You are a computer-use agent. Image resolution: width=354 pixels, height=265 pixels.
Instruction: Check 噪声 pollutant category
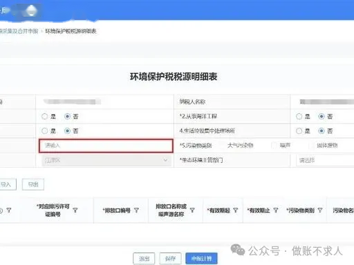[x=274, y=146]
